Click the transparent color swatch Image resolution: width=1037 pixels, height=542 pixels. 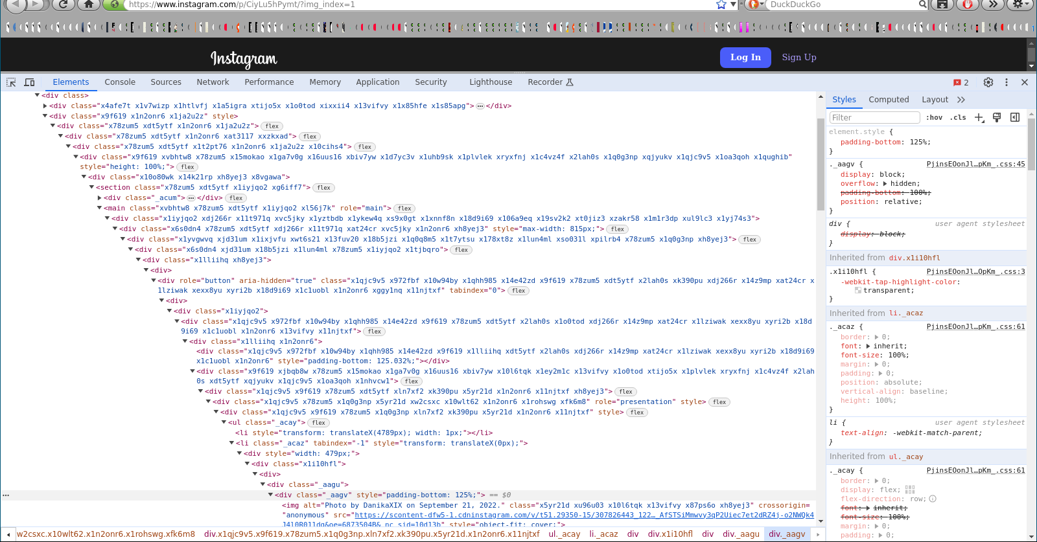858,291
